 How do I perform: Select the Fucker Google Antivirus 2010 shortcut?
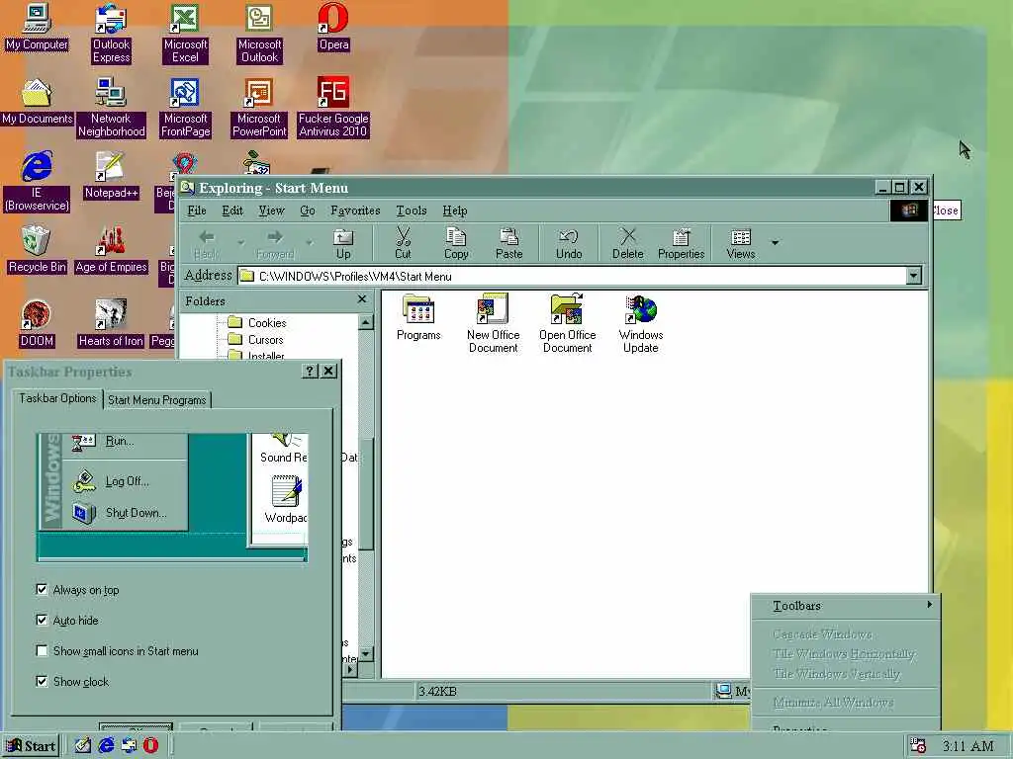[x=333, y=108]
